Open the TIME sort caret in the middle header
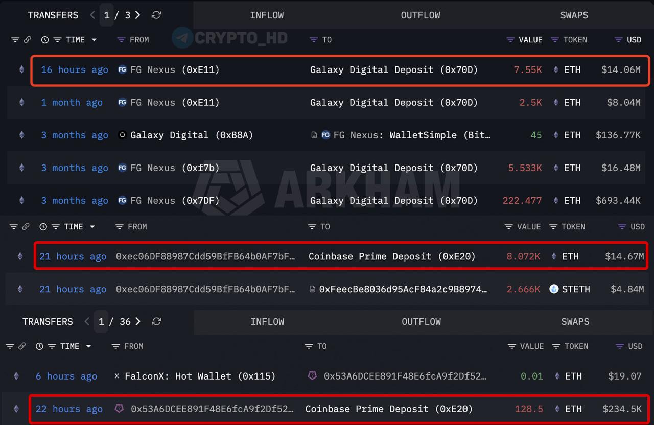 (x=92, y=226)
